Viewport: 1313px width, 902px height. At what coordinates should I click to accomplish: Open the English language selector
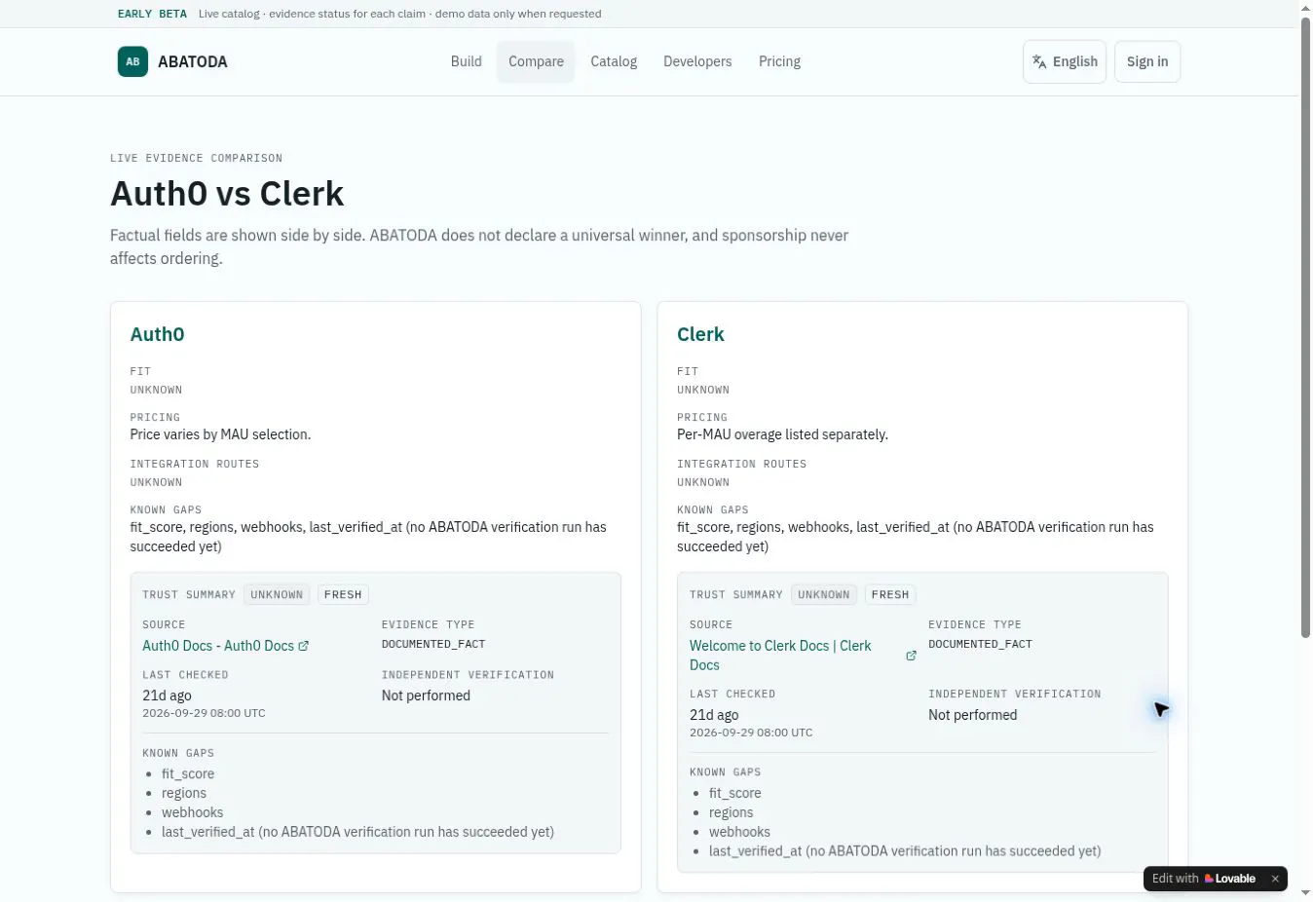[1065, 61]
